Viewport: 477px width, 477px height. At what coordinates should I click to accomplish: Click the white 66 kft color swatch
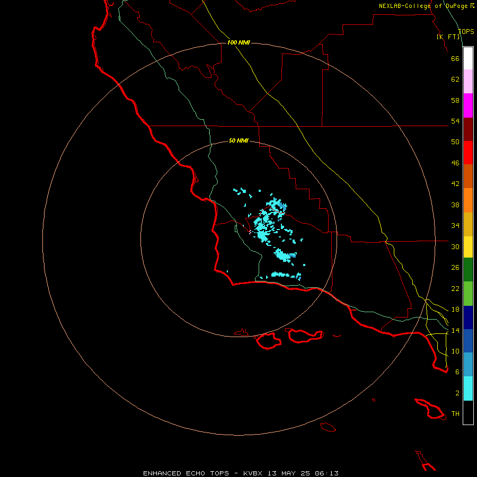point(468,58)
